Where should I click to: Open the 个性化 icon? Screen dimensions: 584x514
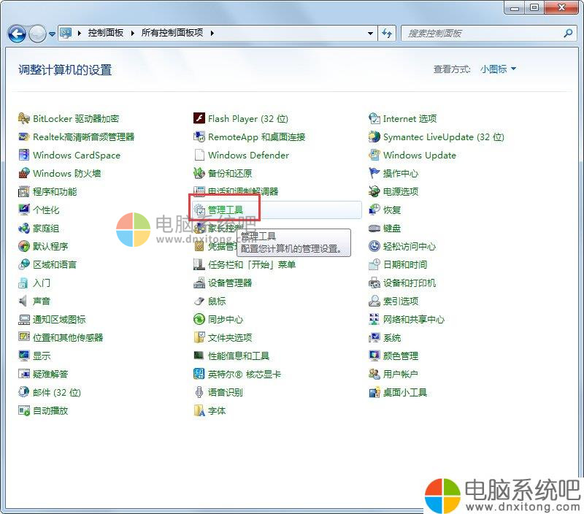24,210
